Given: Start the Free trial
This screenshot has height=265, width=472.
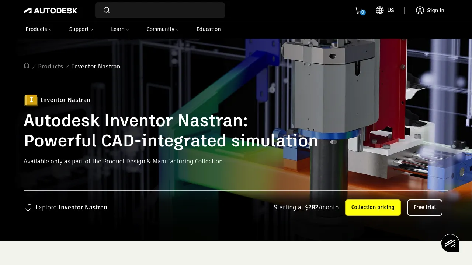Looking at the screenshot, I should pyautogui.click(x=425, y=208).
